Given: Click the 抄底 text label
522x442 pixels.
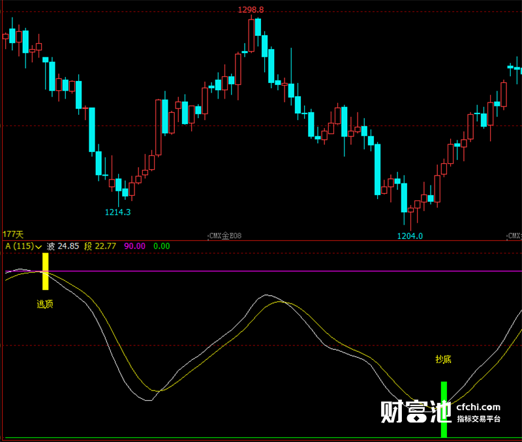Looking at the screenshot, I should [444, 359].
